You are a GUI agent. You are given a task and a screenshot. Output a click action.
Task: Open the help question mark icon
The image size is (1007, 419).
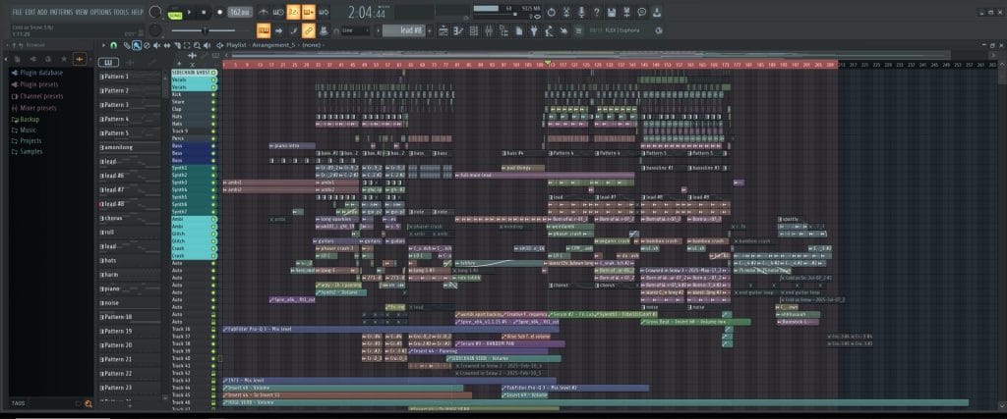coord(597,12)
